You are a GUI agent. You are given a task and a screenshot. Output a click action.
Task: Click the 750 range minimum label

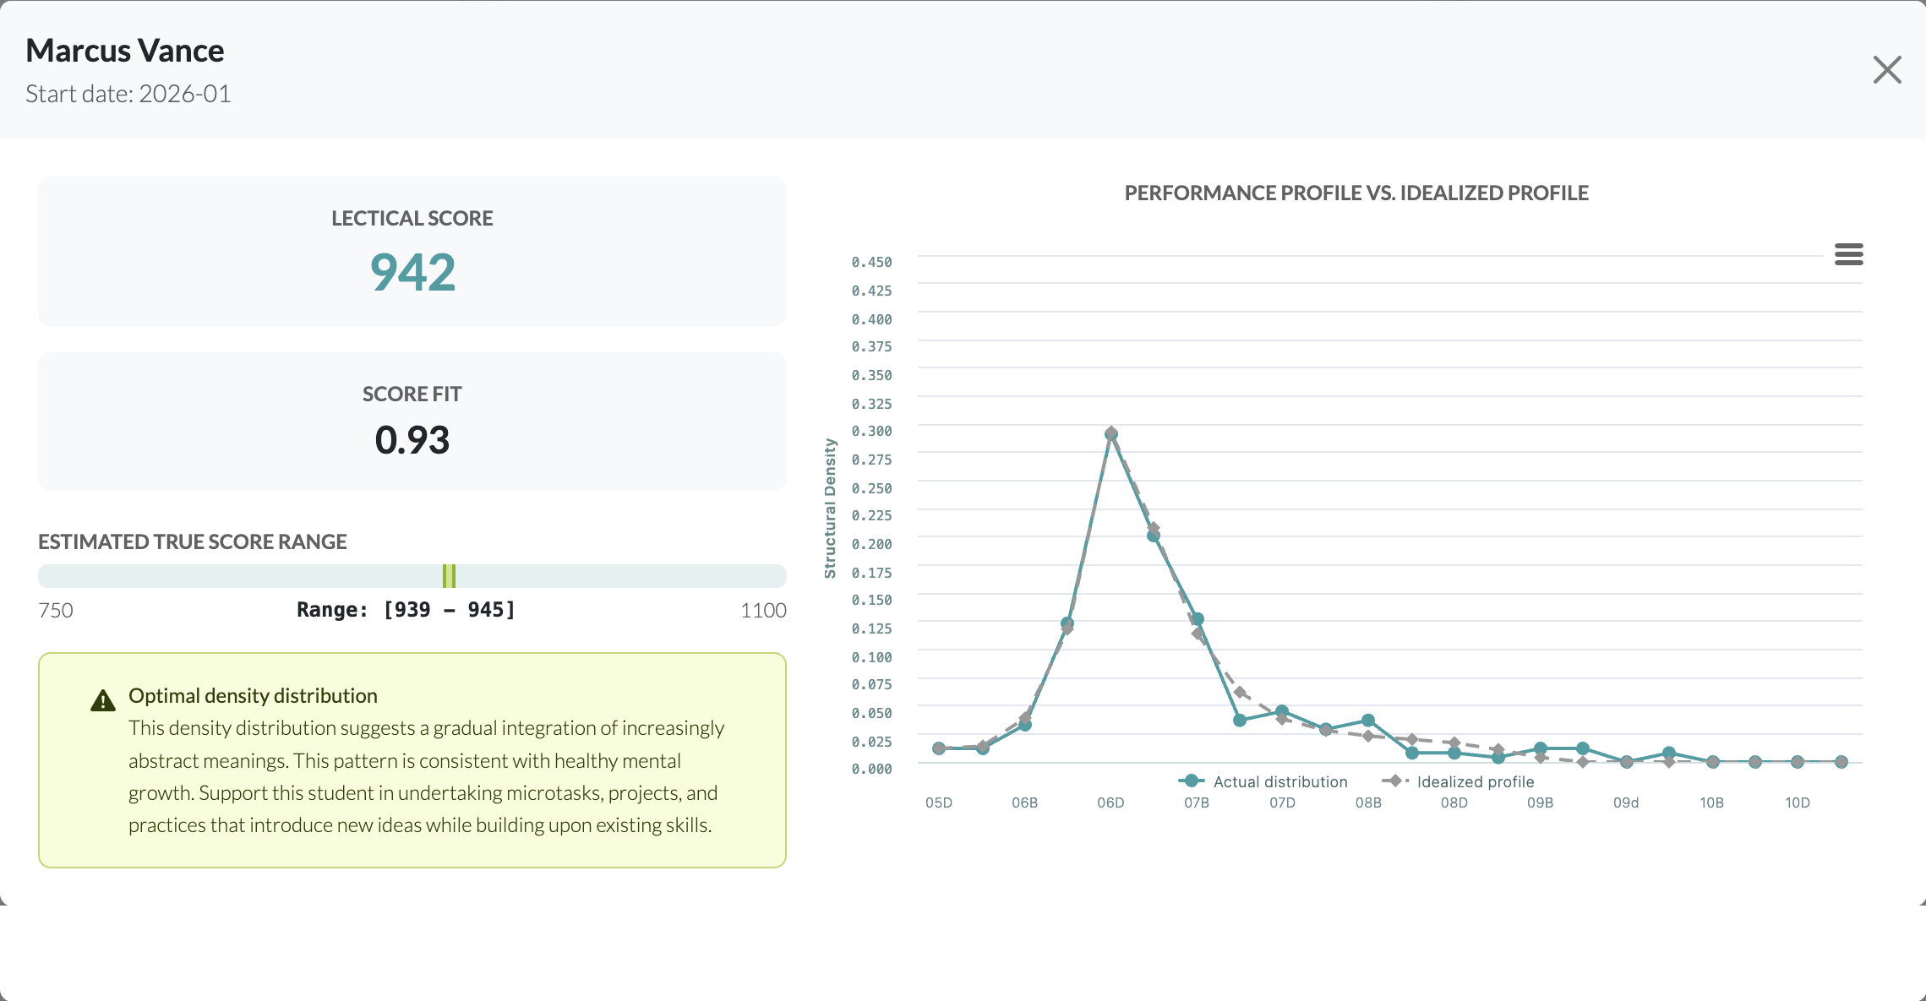pos(56,610)
